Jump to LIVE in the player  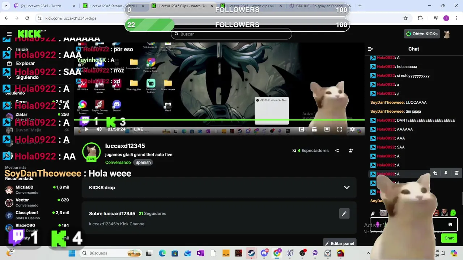pos(139,129)
